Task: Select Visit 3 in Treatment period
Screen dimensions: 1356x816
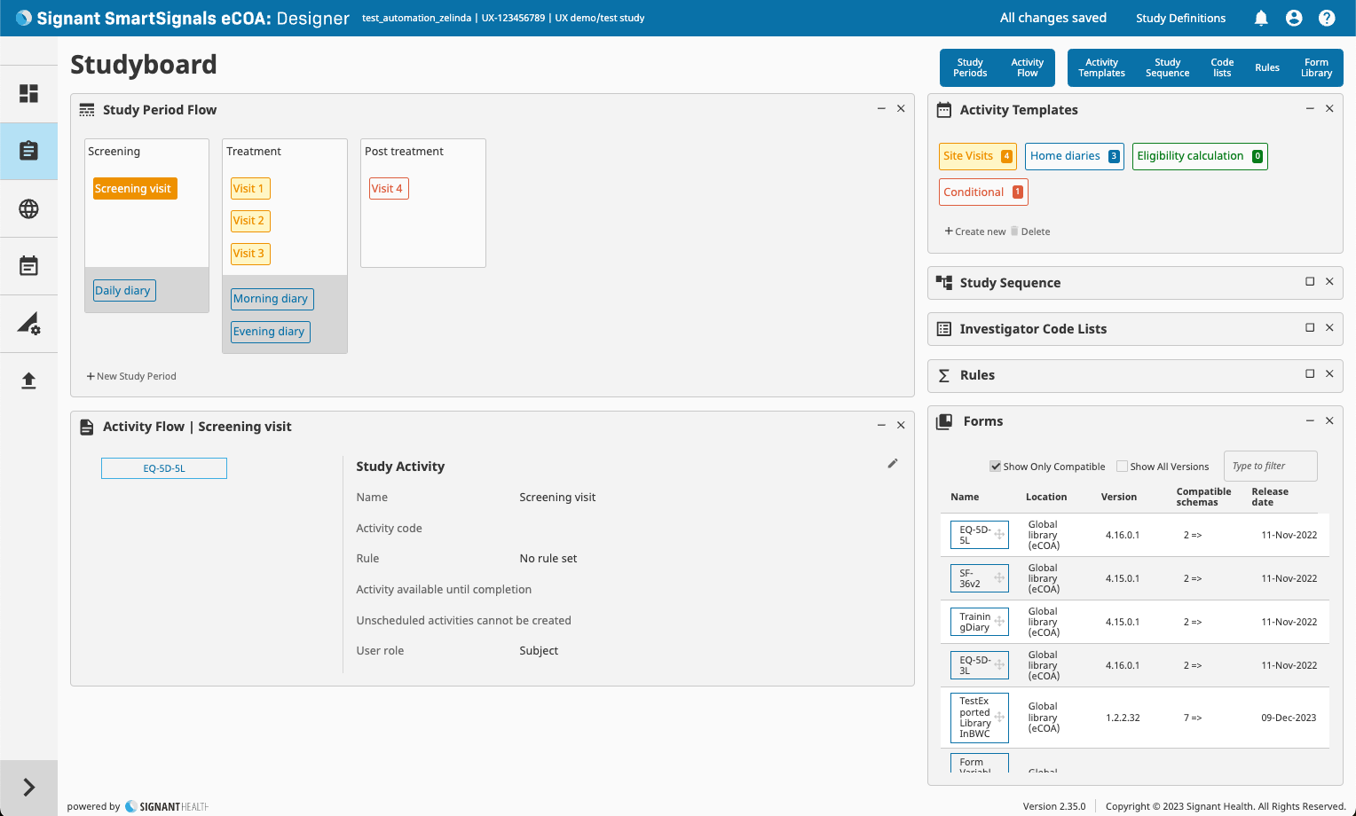Action: coord(250,254)
